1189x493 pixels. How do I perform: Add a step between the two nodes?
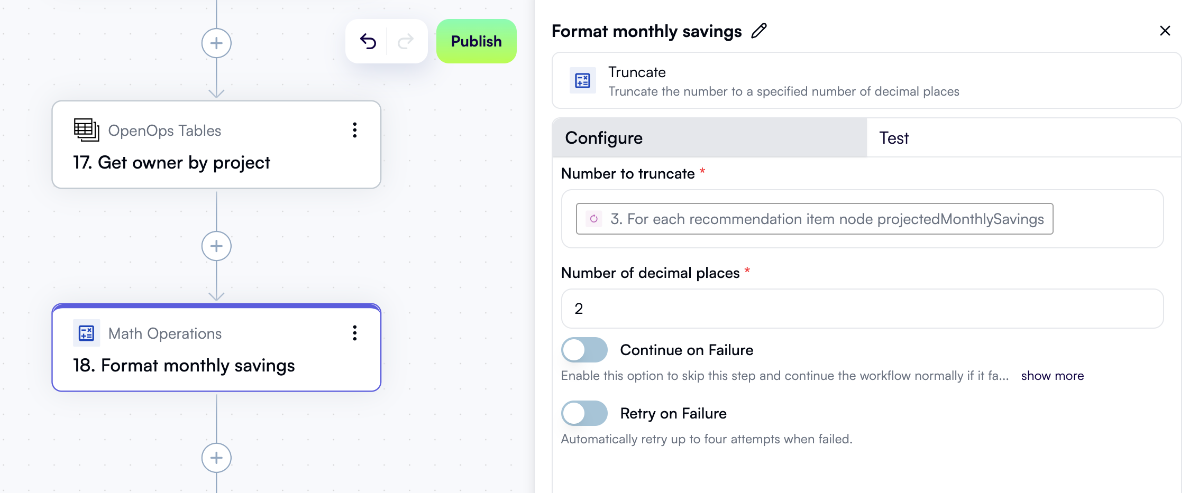point(216,246)
